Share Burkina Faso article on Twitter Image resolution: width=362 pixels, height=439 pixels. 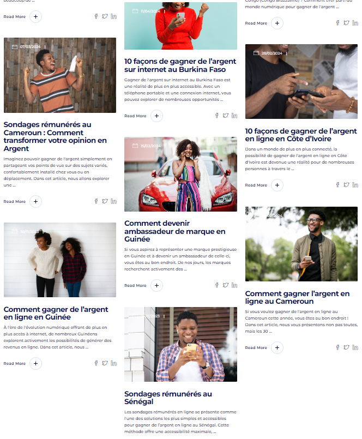click(225, 116)
